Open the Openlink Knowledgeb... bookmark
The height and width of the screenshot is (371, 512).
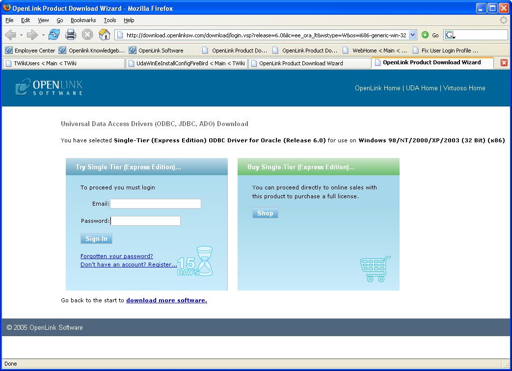point(92,50)
